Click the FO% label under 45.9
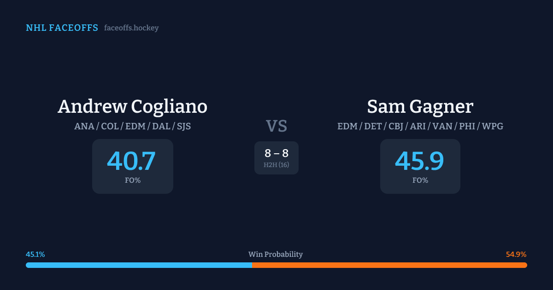The image size is (553, 290). (420, 180)
